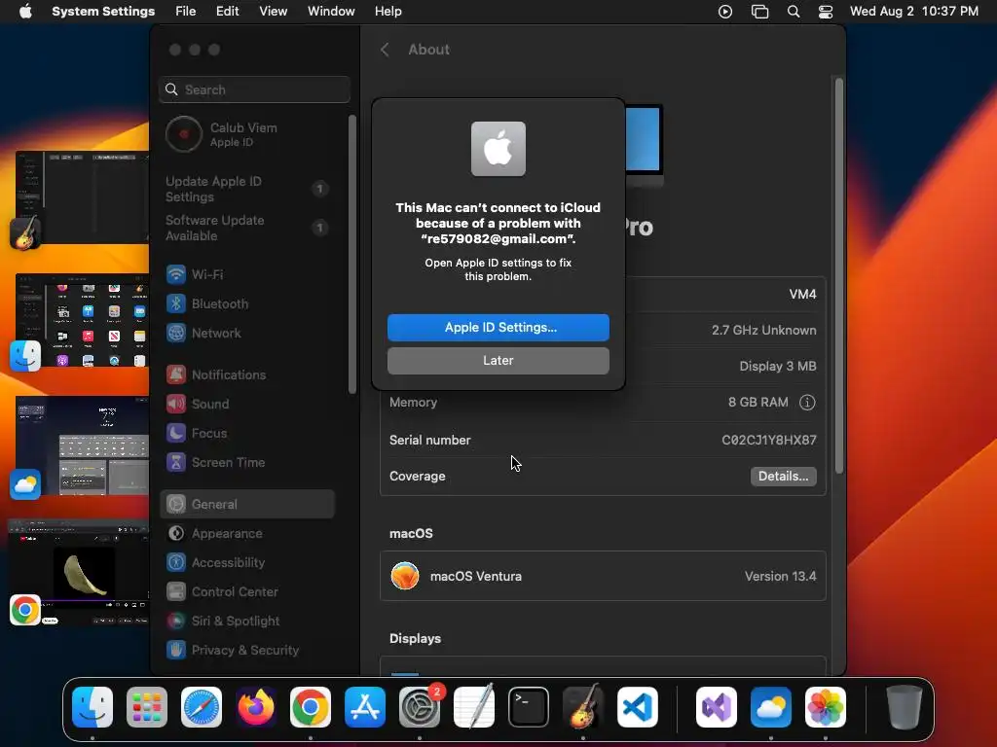
Task: Open Launchpad from the Dock
Action: (147, 707)
